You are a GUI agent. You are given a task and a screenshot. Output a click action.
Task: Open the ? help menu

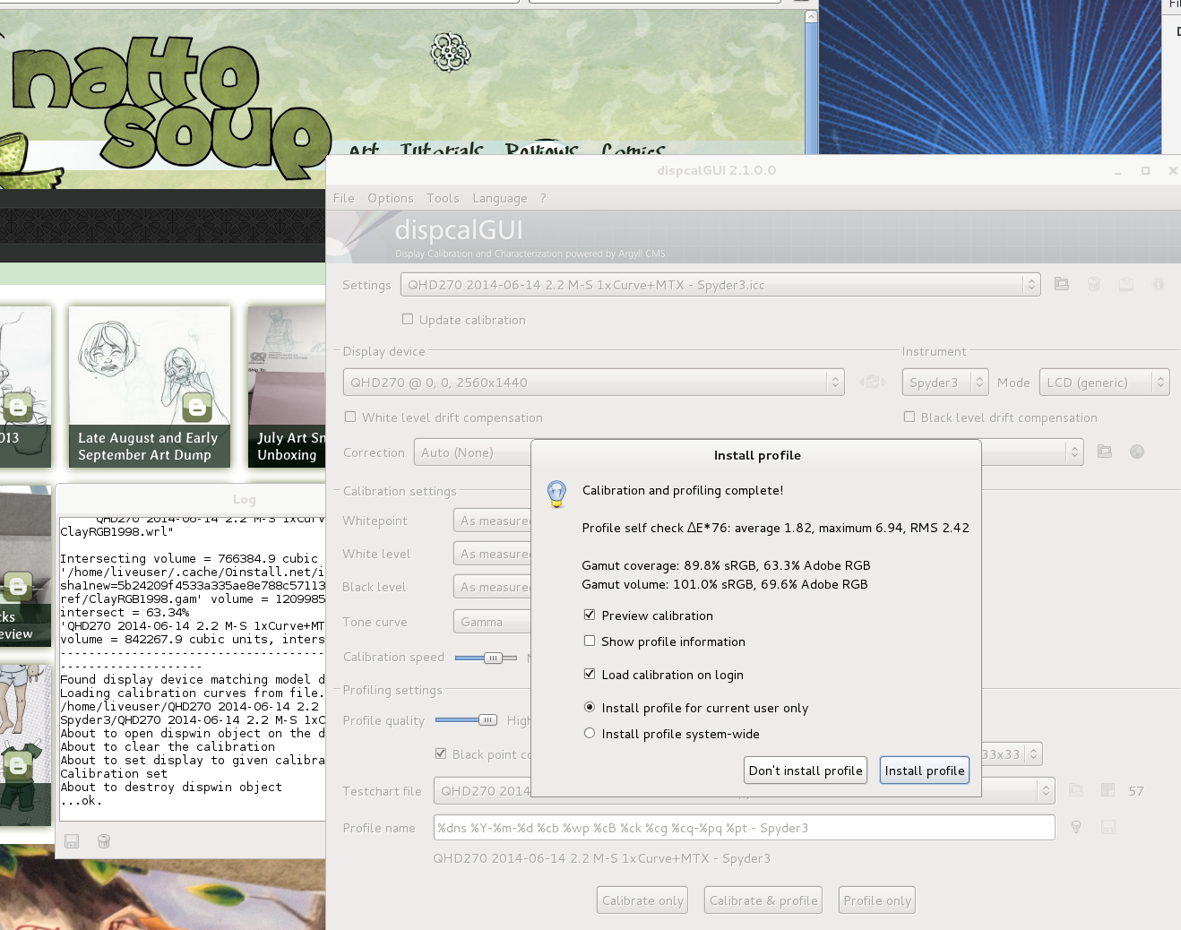coord(543,198)
